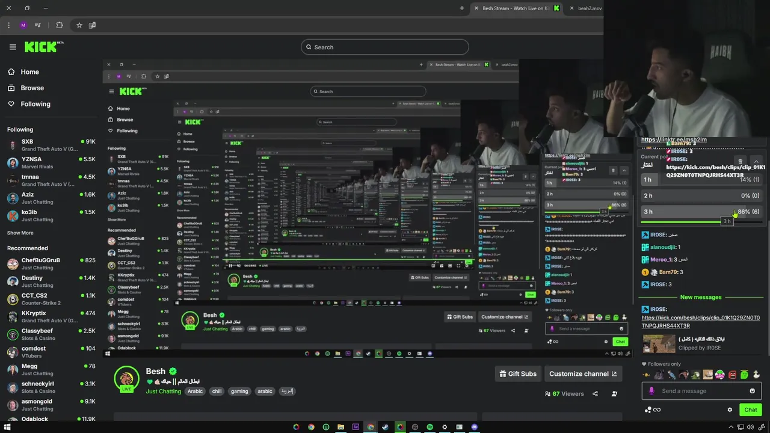Click Meroo_1 username in chat
770x433 pixels.
point(661,260)
